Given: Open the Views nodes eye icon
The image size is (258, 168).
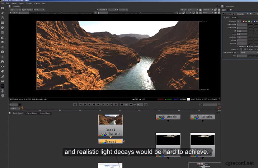Looking at the screenshot, I should point(3,67).
